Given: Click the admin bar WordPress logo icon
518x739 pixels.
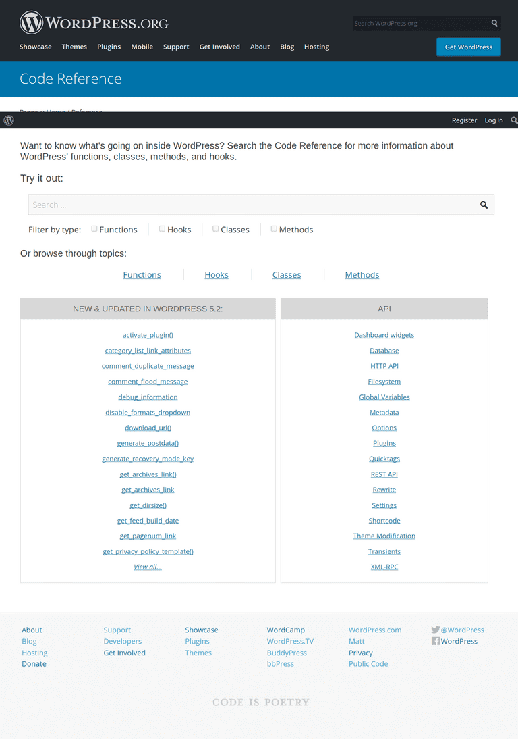Looking at the screenshot, I should (x=9, y=120).
